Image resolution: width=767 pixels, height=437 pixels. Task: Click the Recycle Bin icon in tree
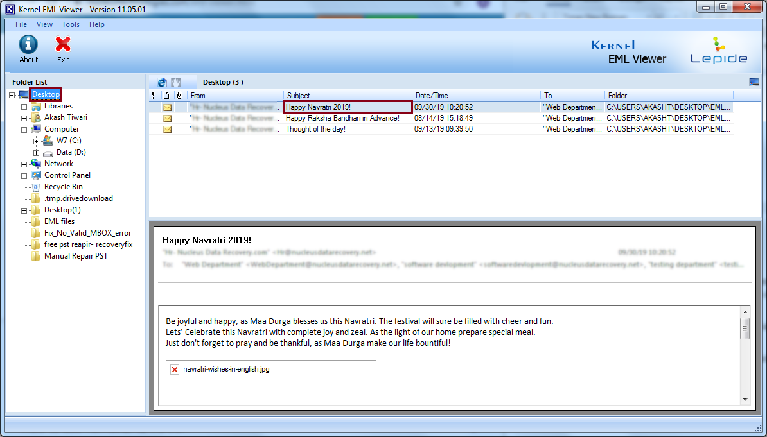pos(36,187)
